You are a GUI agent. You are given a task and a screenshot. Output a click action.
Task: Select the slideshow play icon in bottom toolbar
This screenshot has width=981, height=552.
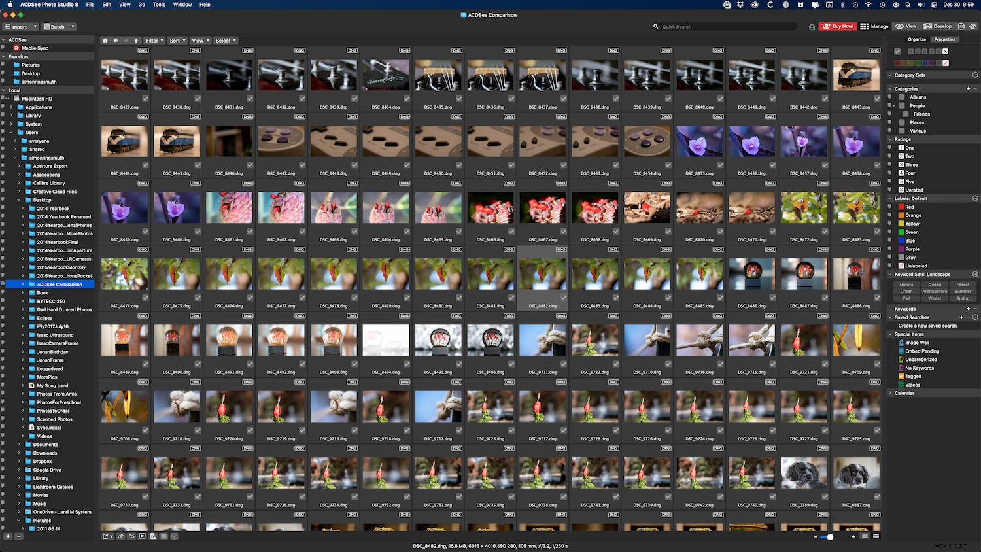142,536
